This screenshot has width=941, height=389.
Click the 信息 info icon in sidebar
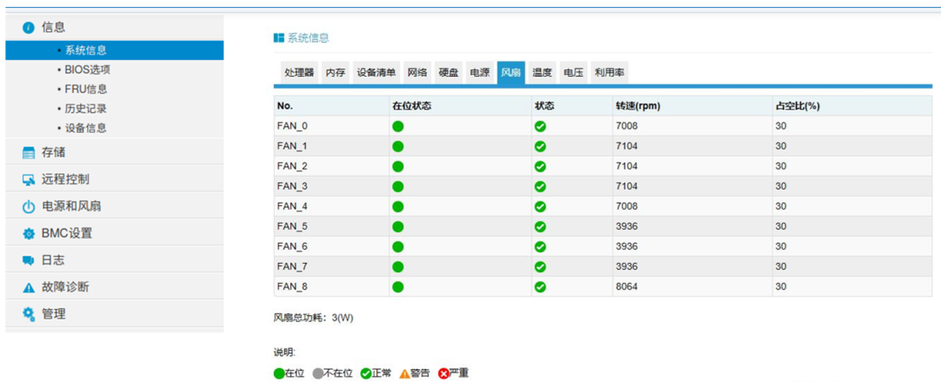[x=28, y=28]
